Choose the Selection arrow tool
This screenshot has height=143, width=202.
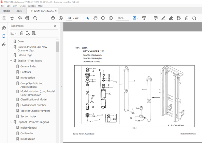click(x=88, y=18)
